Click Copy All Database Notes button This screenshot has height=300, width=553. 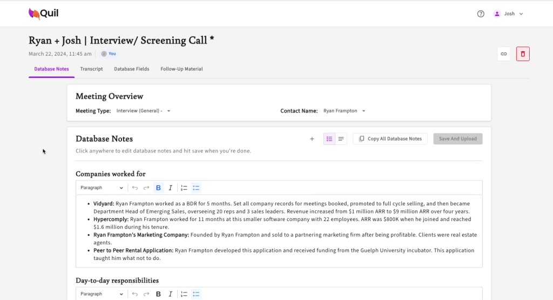tap(390, 139)
